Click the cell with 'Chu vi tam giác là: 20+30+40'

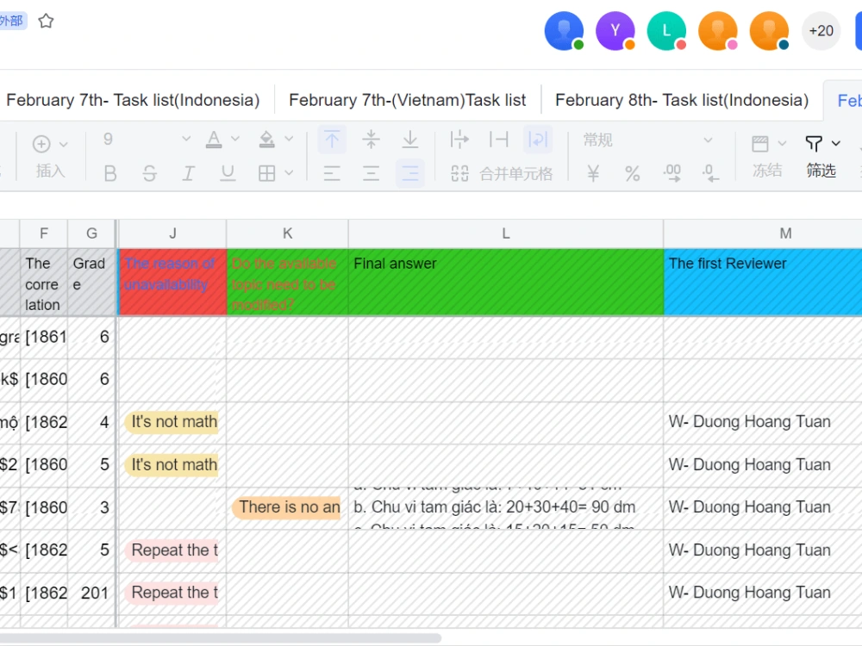pos(506,507)
